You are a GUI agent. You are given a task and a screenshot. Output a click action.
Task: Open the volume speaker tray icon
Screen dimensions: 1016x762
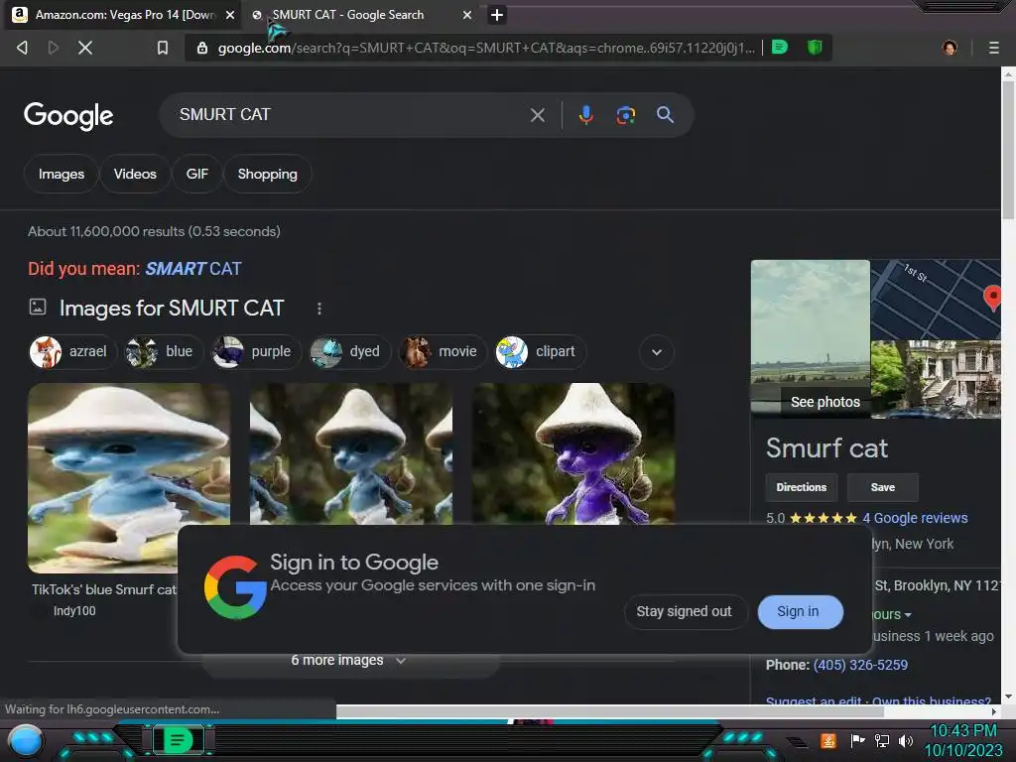coord(905,740)
